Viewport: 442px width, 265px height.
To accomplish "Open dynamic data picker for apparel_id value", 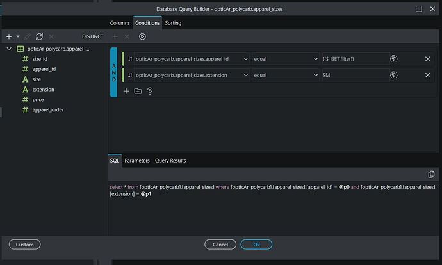I will click(x=394, y=59).
